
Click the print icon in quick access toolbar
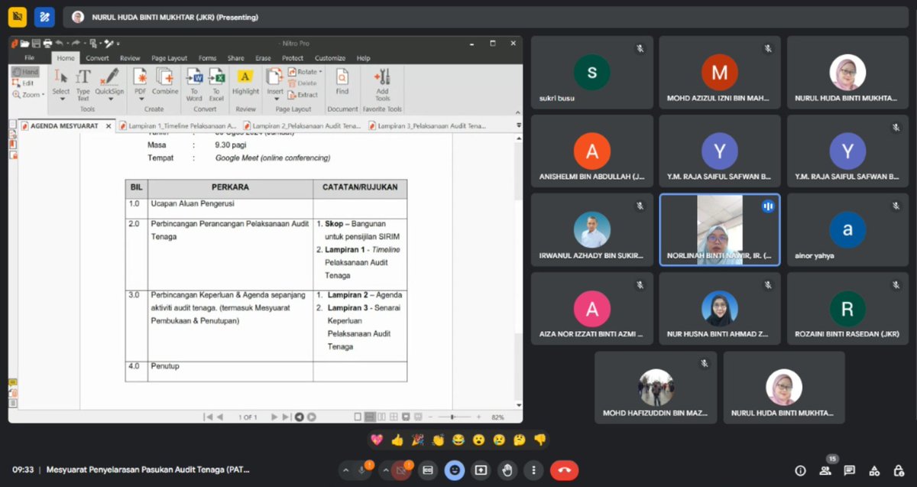pyautogui.click(x=47, y=44)
